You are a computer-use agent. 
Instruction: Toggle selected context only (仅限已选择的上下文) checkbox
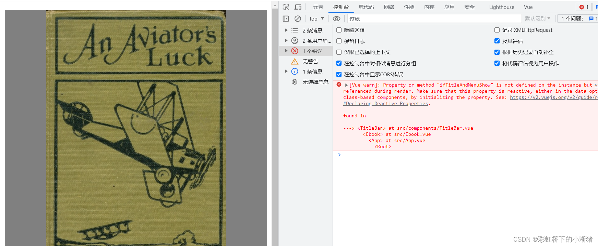339,52
